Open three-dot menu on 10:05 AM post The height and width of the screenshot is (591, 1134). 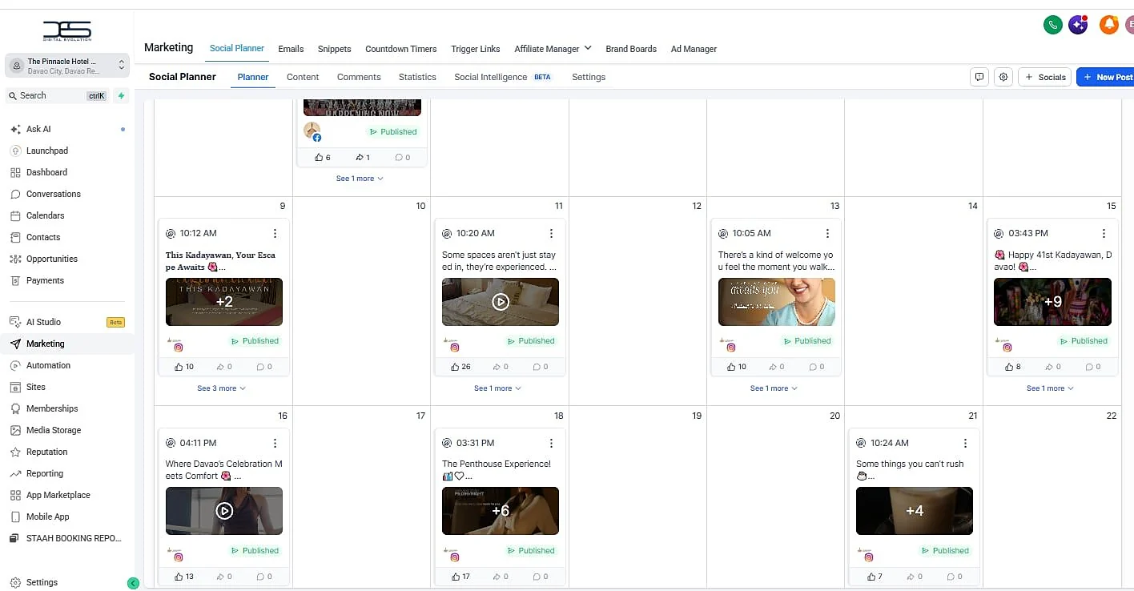(x=827, y=233)
